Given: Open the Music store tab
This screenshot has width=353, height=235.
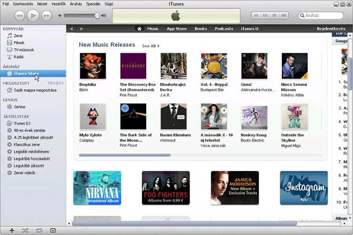Looking at the screenshot, I should (153, 29).
